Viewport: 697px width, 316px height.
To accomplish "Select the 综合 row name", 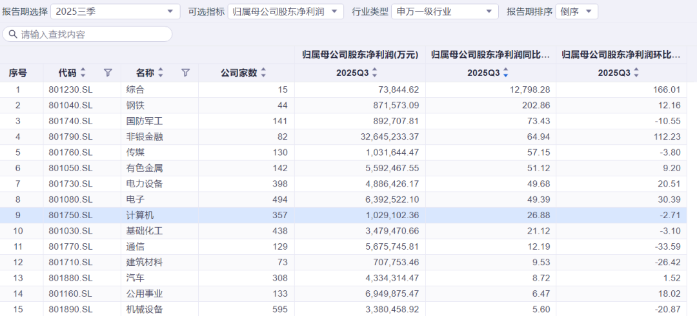I will click(x=136, y=90).
